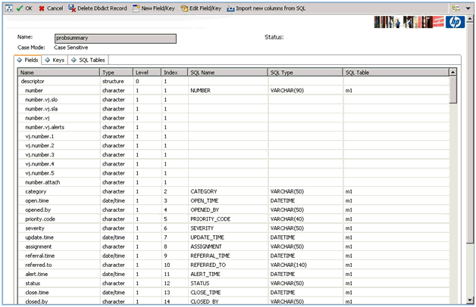476x307 pixels.
Task: Select the number.vj field name
Action: coord(37,118)
